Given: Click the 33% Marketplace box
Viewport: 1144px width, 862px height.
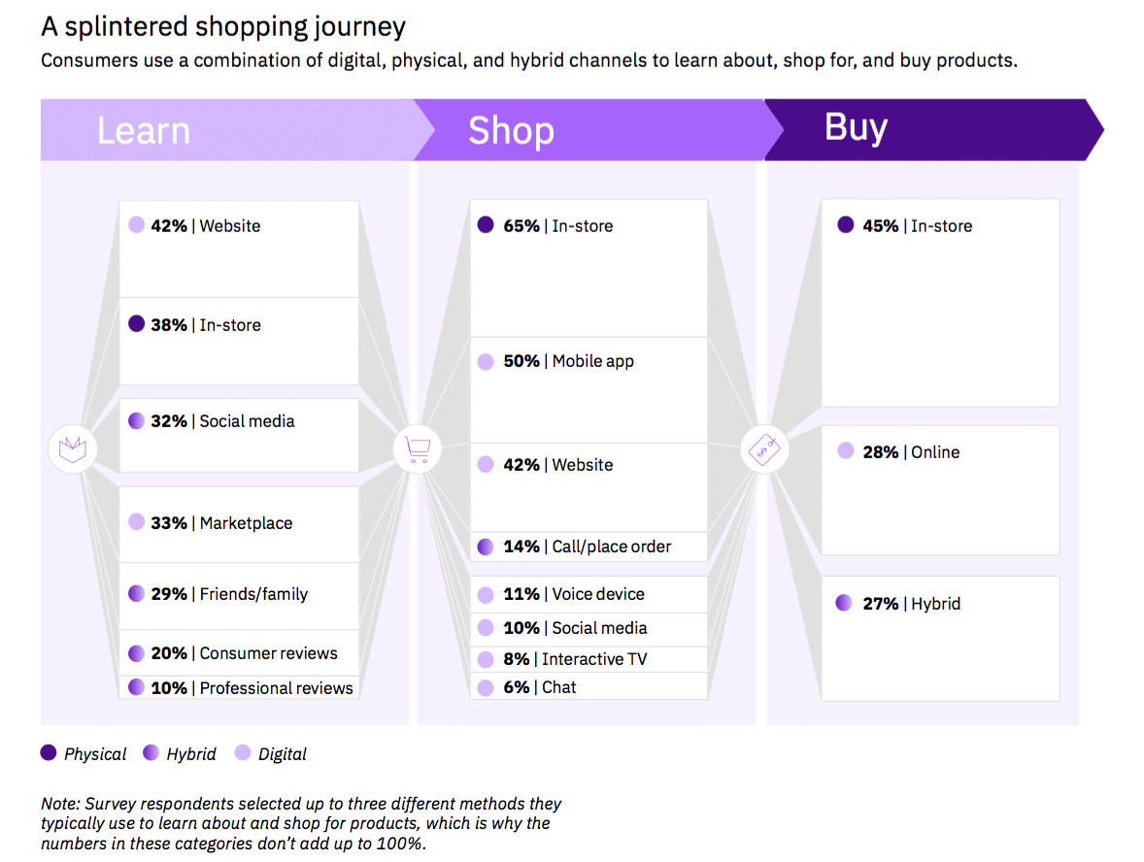Looking at the screenshot, I should click(239, 523).
